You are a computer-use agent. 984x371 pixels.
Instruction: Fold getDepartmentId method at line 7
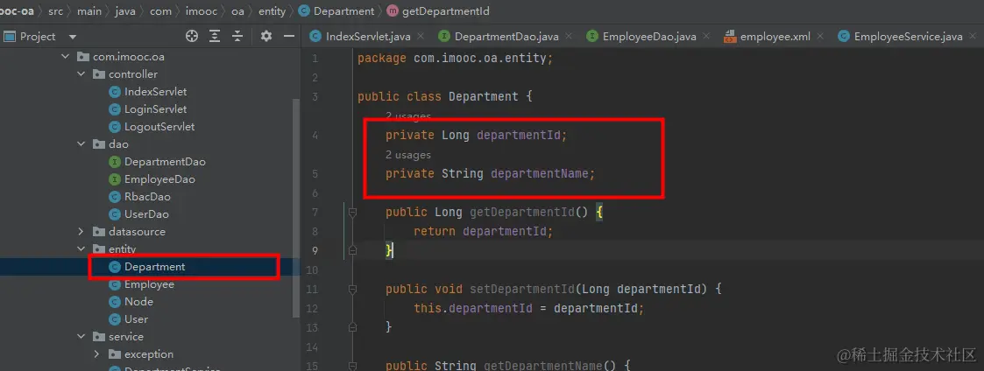(352, 213)
